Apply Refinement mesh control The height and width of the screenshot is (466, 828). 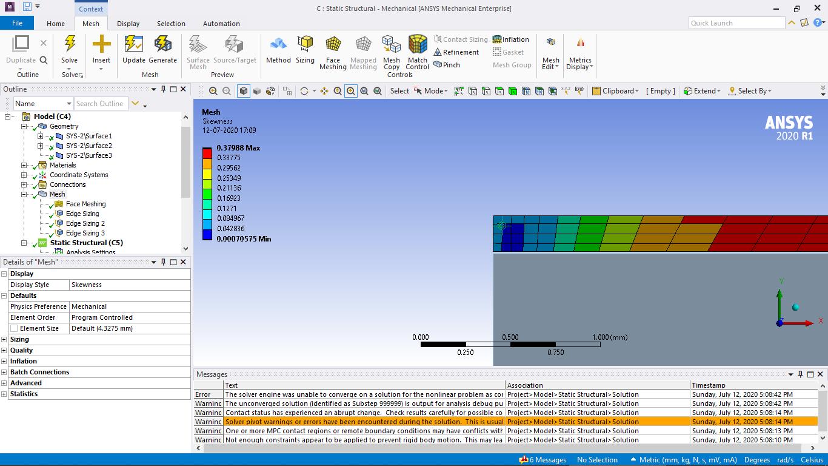coord(456,52)
